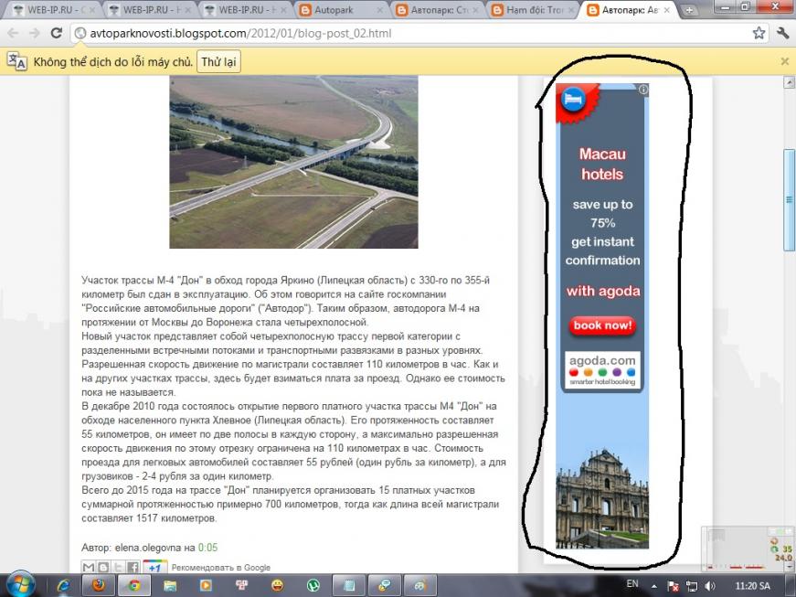Click the Google +1 share button
Image resolution: width=796 pixels, height=597 pixels.
click(154, 567)
